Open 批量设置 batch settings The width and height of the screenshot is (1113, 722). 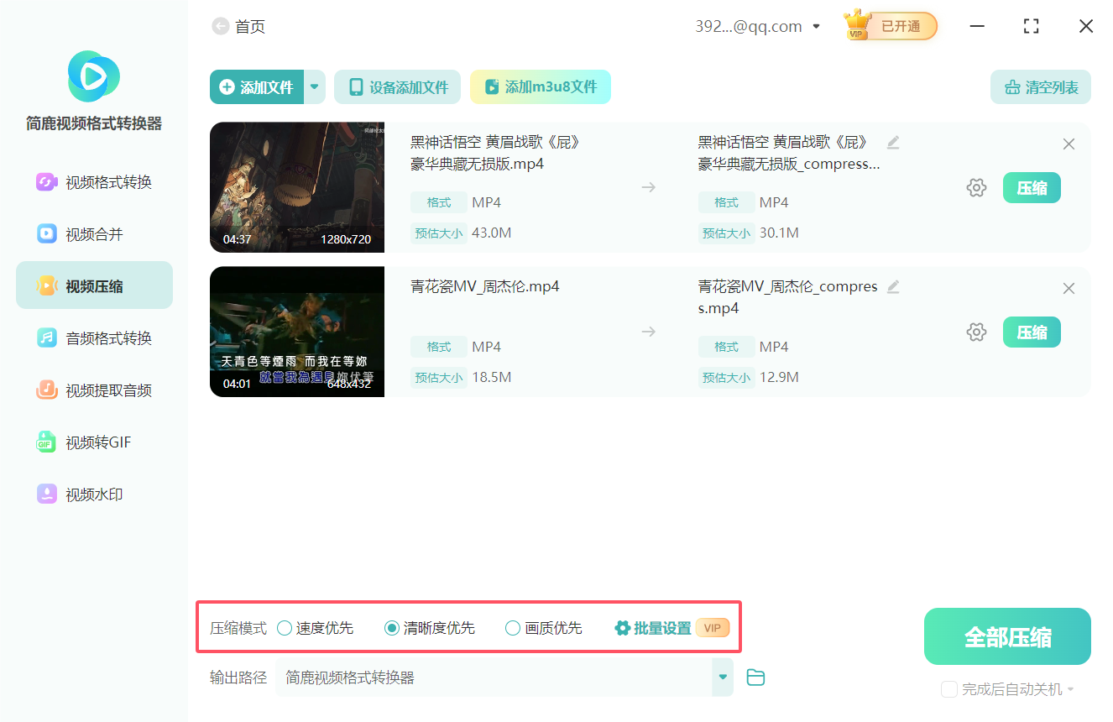[660, 627]
